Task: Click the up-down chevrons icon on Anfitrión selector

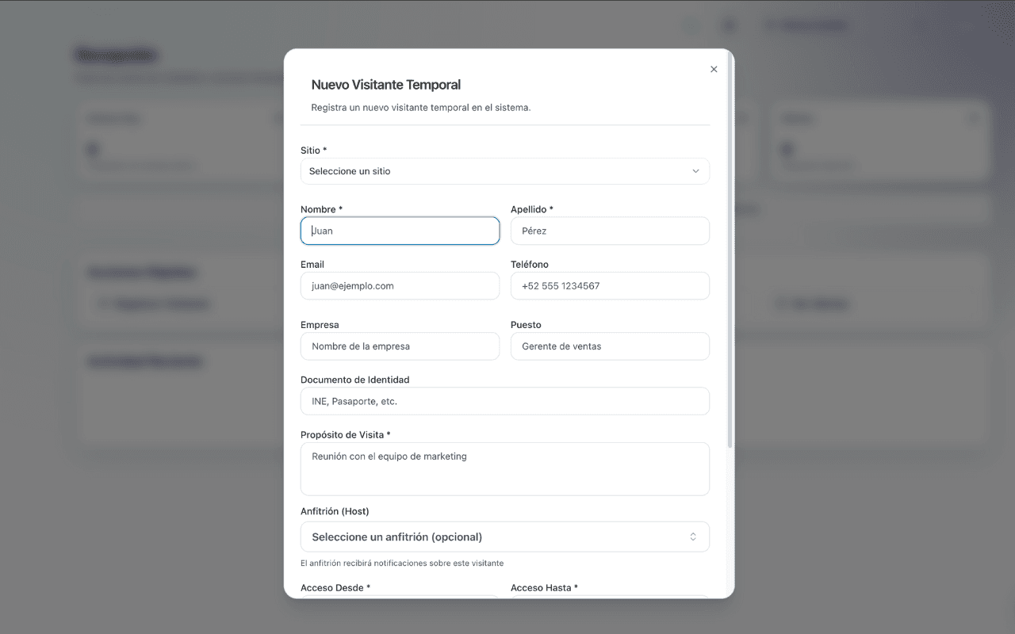Action: [691, 537]
